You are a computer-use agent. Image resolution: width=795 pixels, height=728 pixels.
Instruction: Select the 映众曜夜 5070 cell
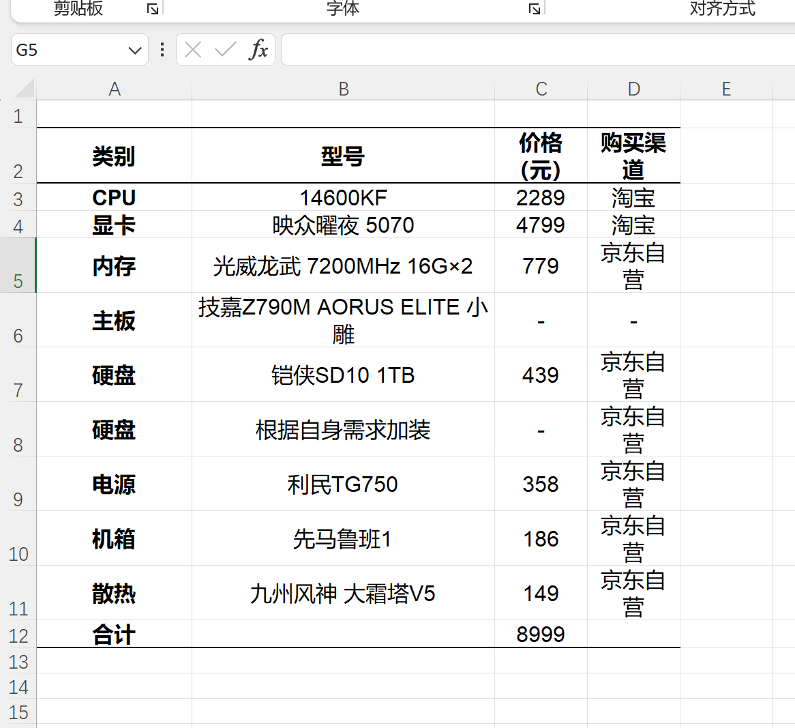(343, 224)
